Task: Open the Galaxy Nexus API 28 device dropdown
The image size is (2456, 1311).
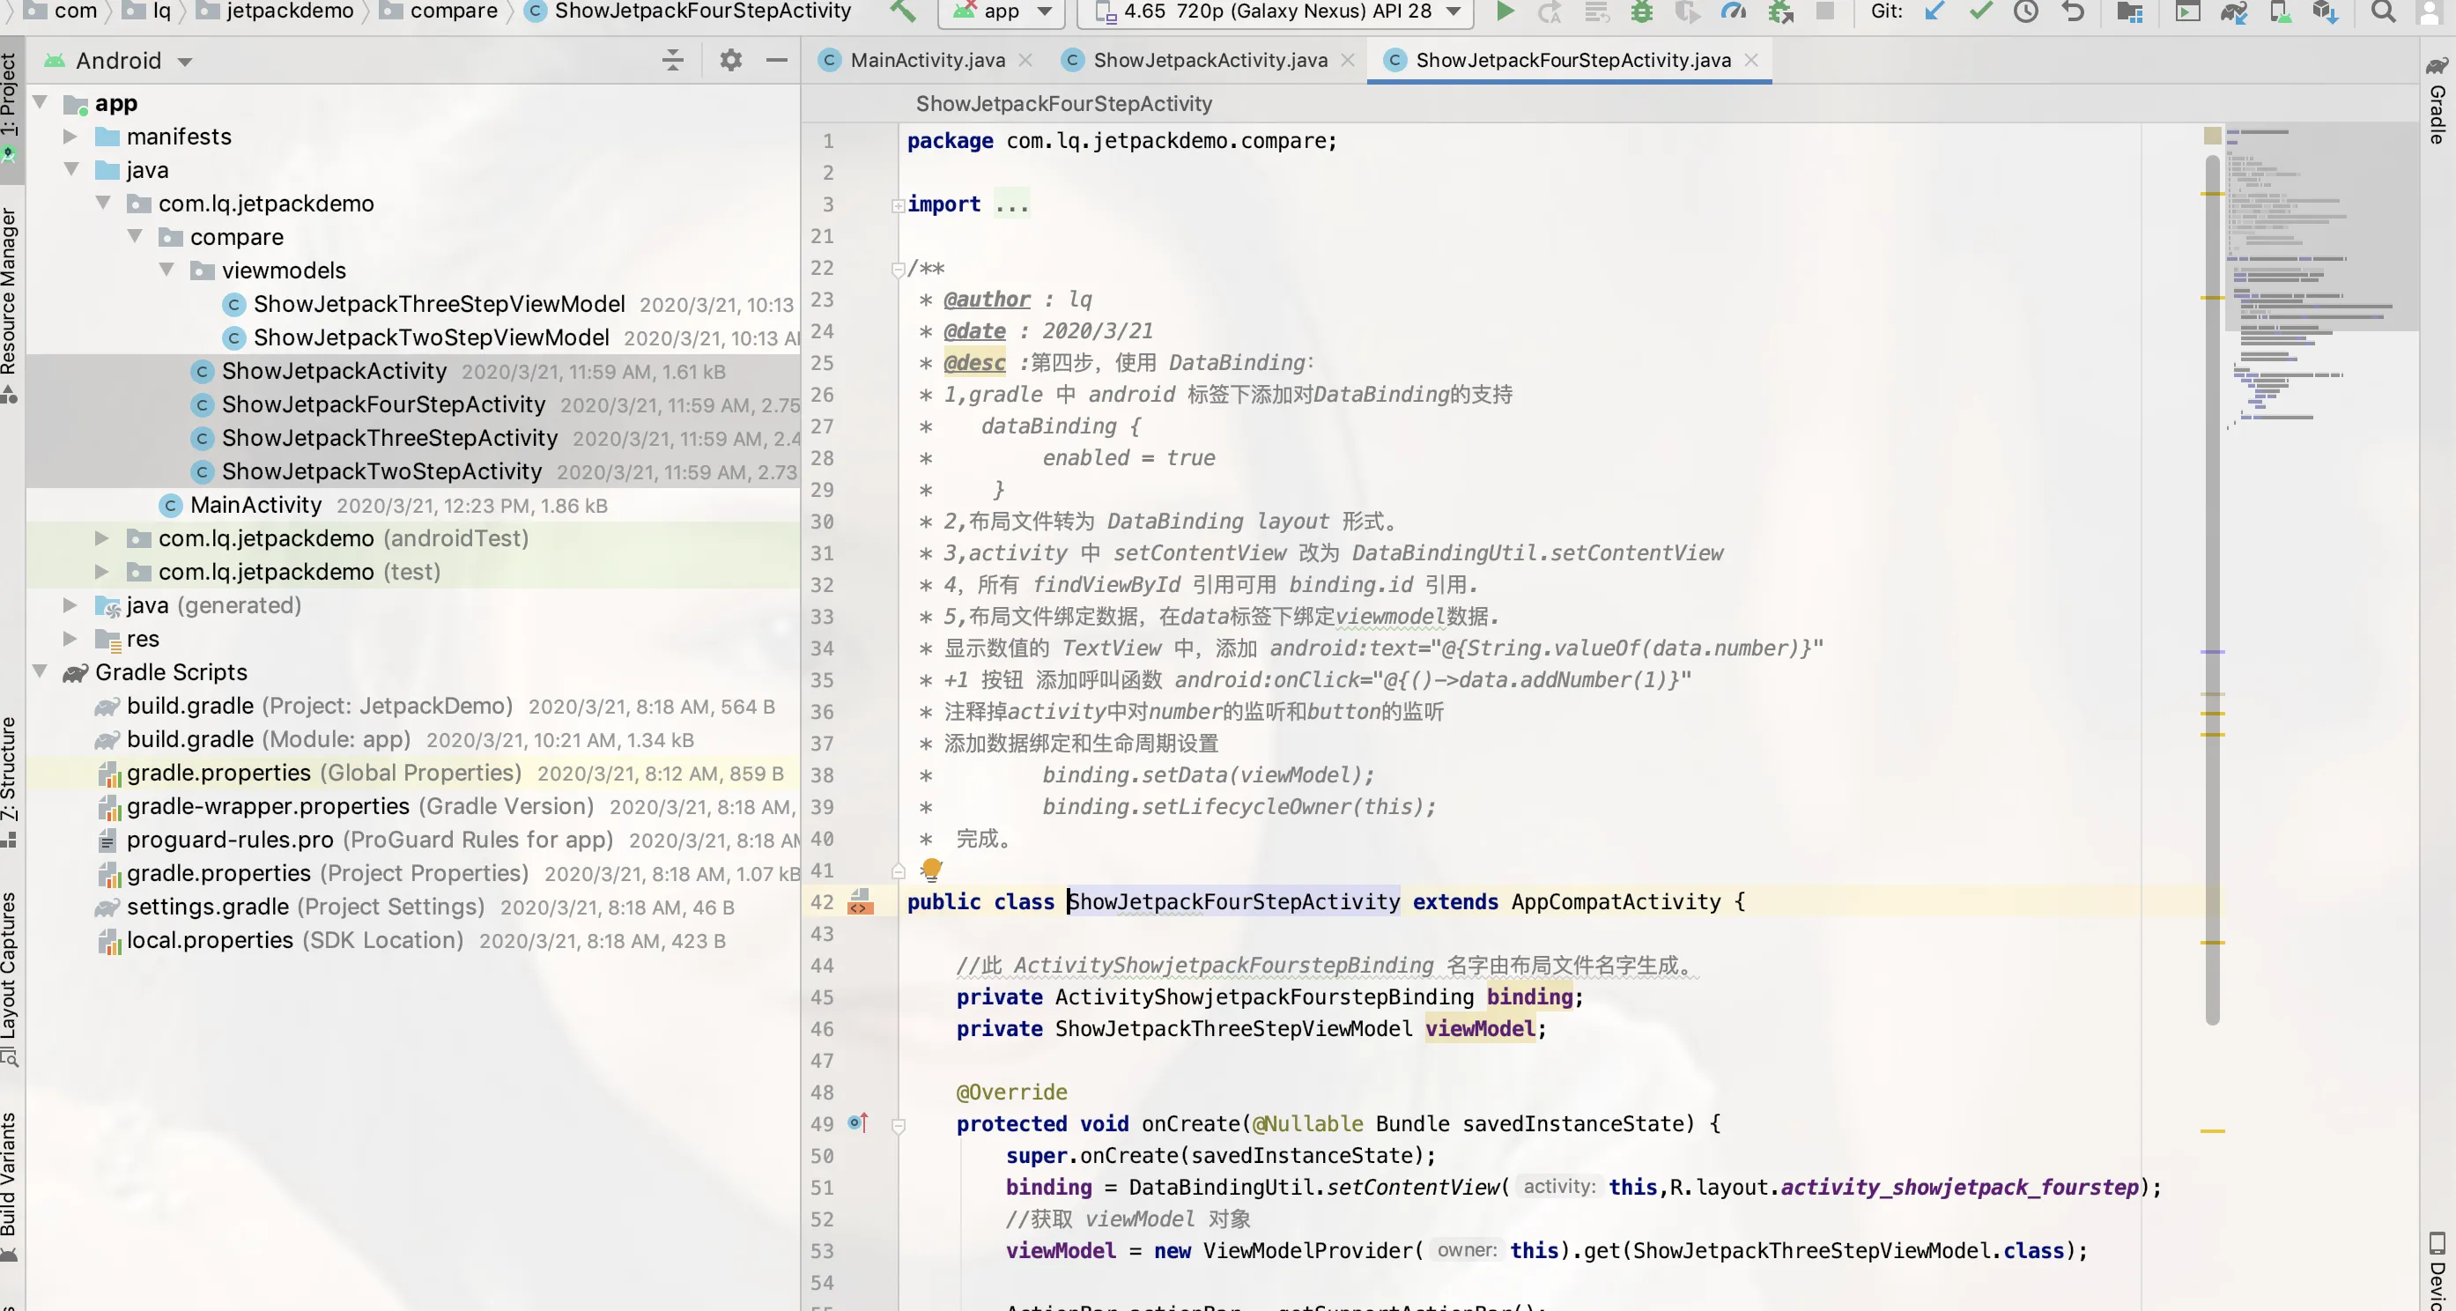Action: pos(1275,11)
